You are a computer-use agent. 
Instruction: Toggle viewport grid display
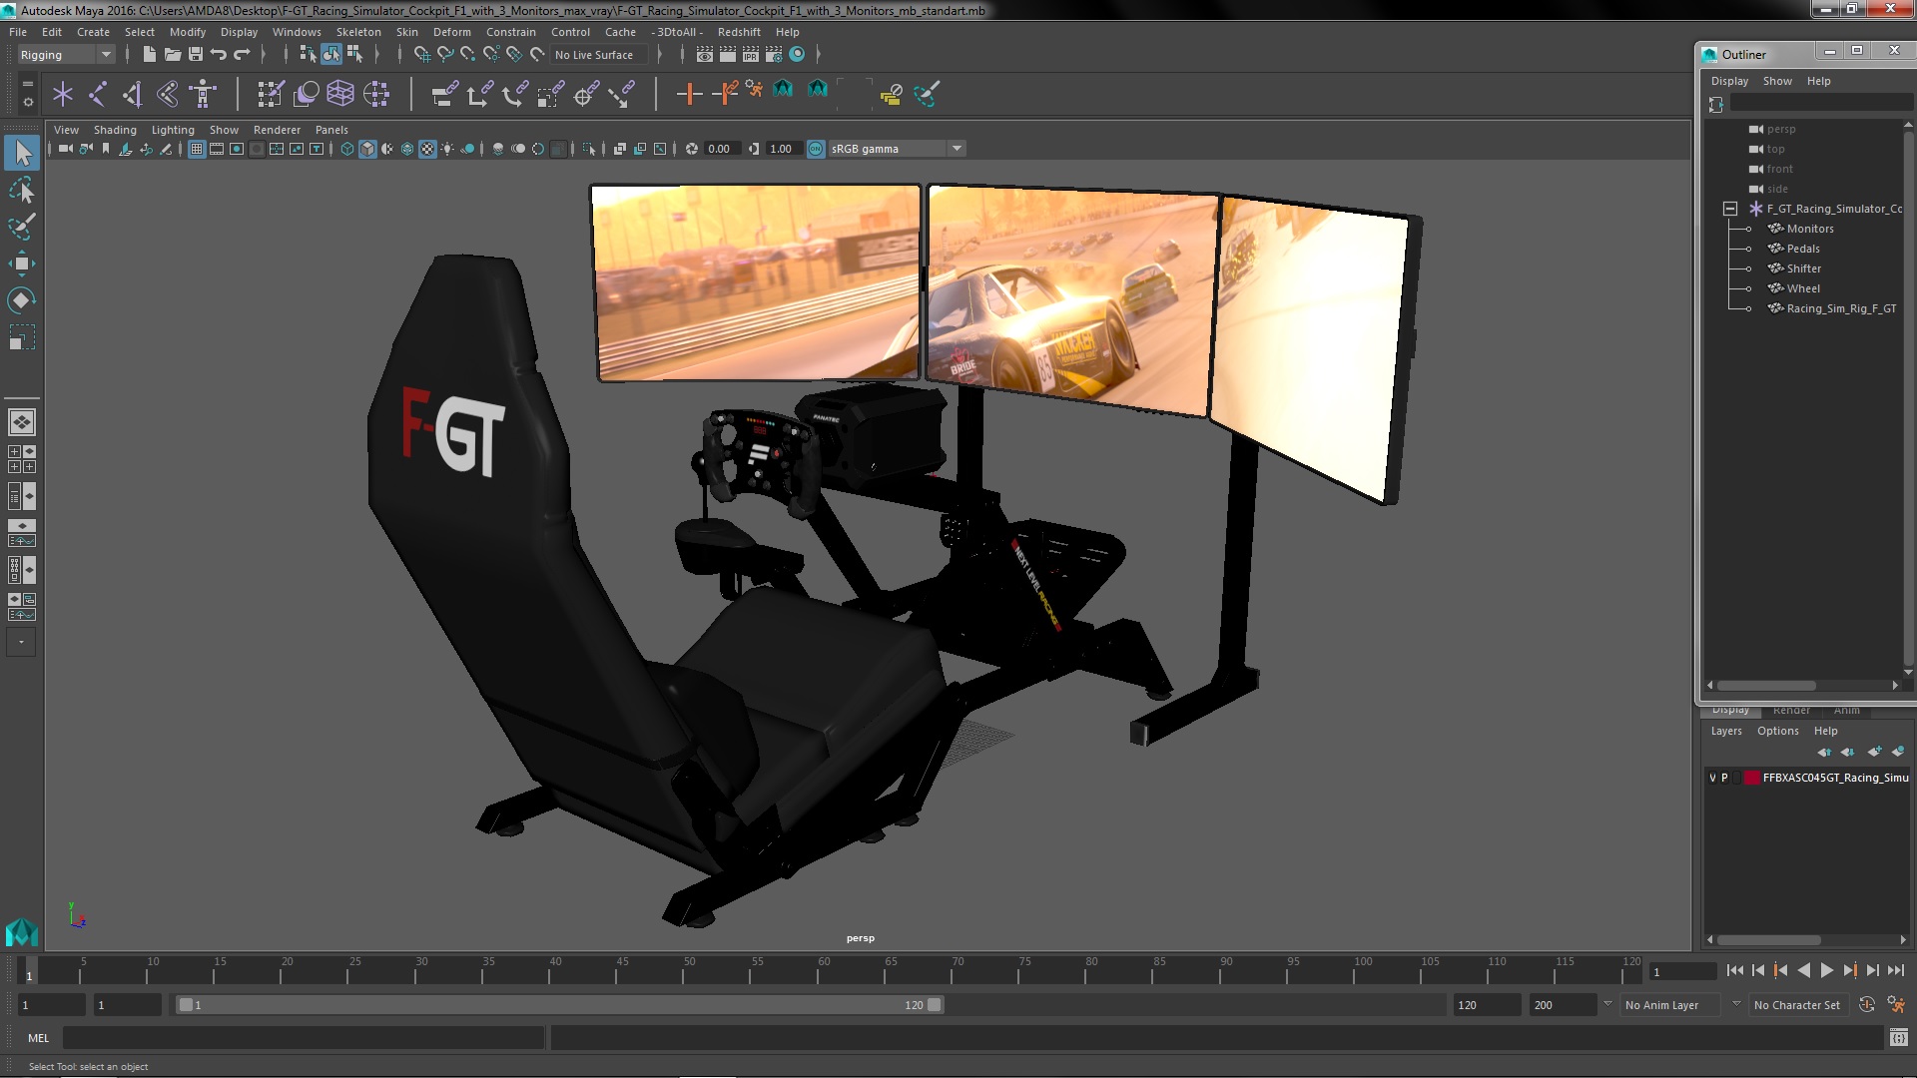click(197, 149)
